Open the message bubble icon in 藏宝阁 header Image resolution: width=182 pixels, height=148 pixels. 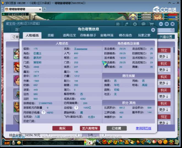click(144, 24)
